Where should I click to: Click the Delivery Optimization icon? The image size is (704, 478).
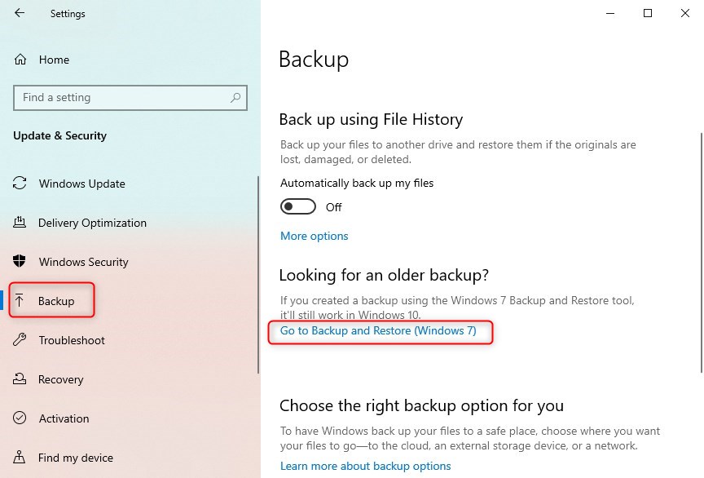pyautogui.click(x=21, y=223)
